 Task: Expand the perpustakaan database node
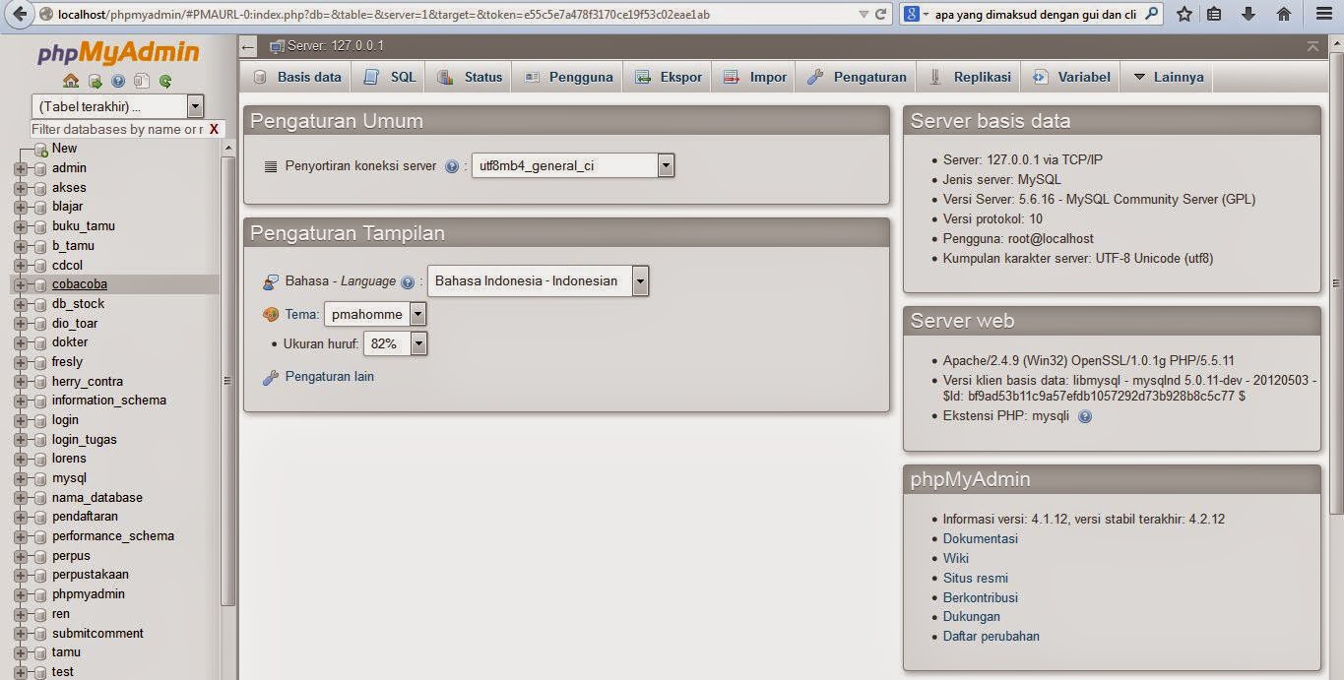tap(20, 575)
